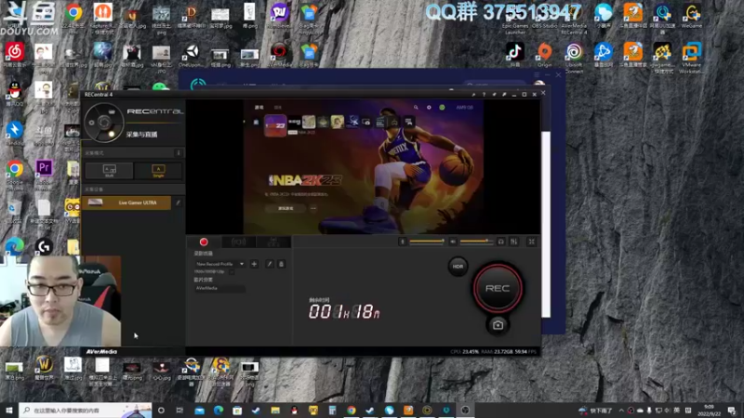Image resolution: width=744 pixels, height=418 pixels.
Task: Switch to the record tab with red dot
Action: 204,242
